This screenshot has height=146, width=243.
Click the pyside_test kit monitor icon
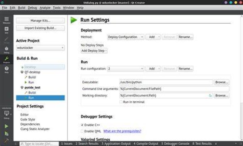tap(22, 87)
